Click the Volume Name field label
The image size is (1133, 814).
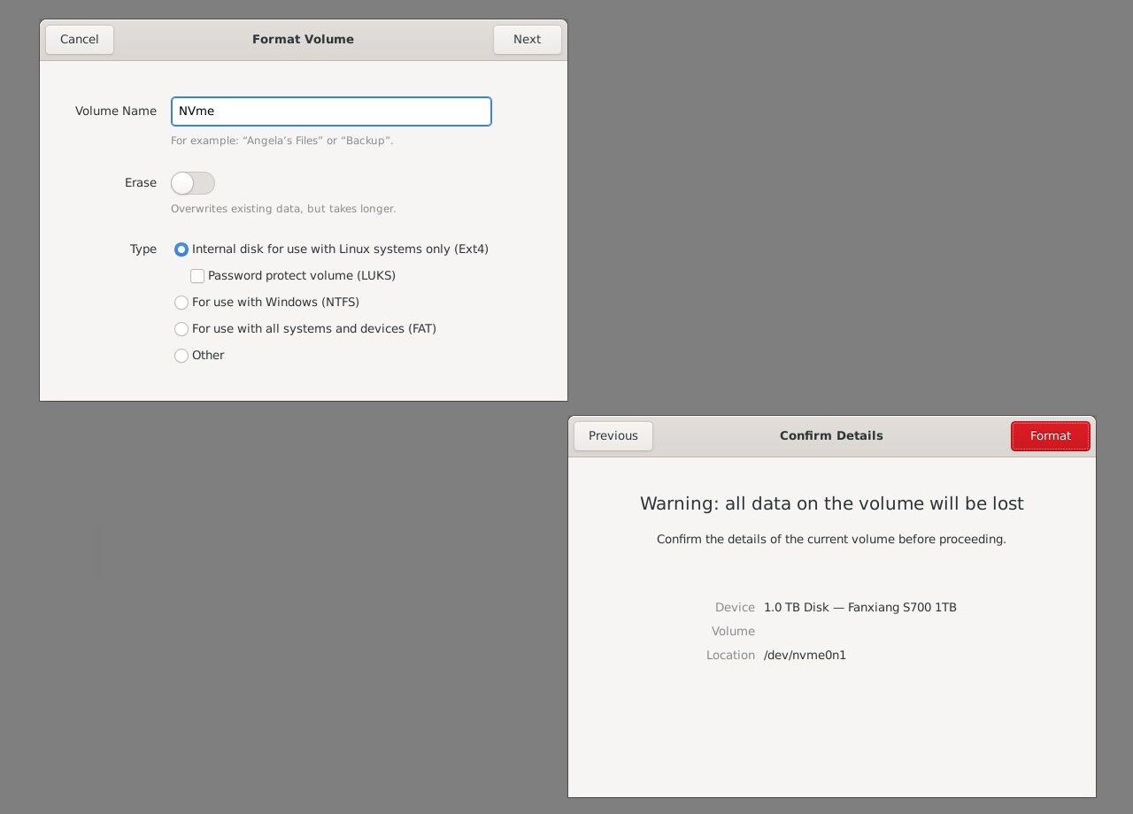point(116,111)
